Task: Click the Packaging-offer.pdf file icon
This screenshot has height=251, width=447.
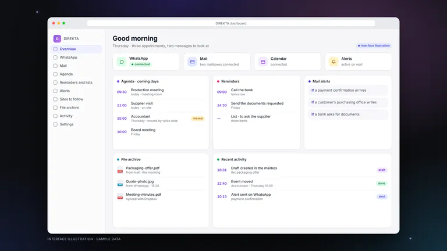Action: (120, 170)
